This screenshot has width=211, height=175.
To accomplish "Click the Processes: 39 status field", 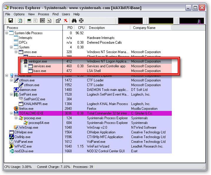I will (83, 167).
